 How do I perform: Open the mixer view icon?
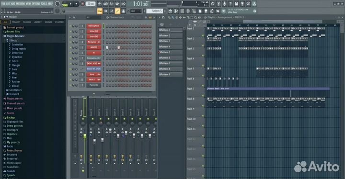tap(188, 11)
